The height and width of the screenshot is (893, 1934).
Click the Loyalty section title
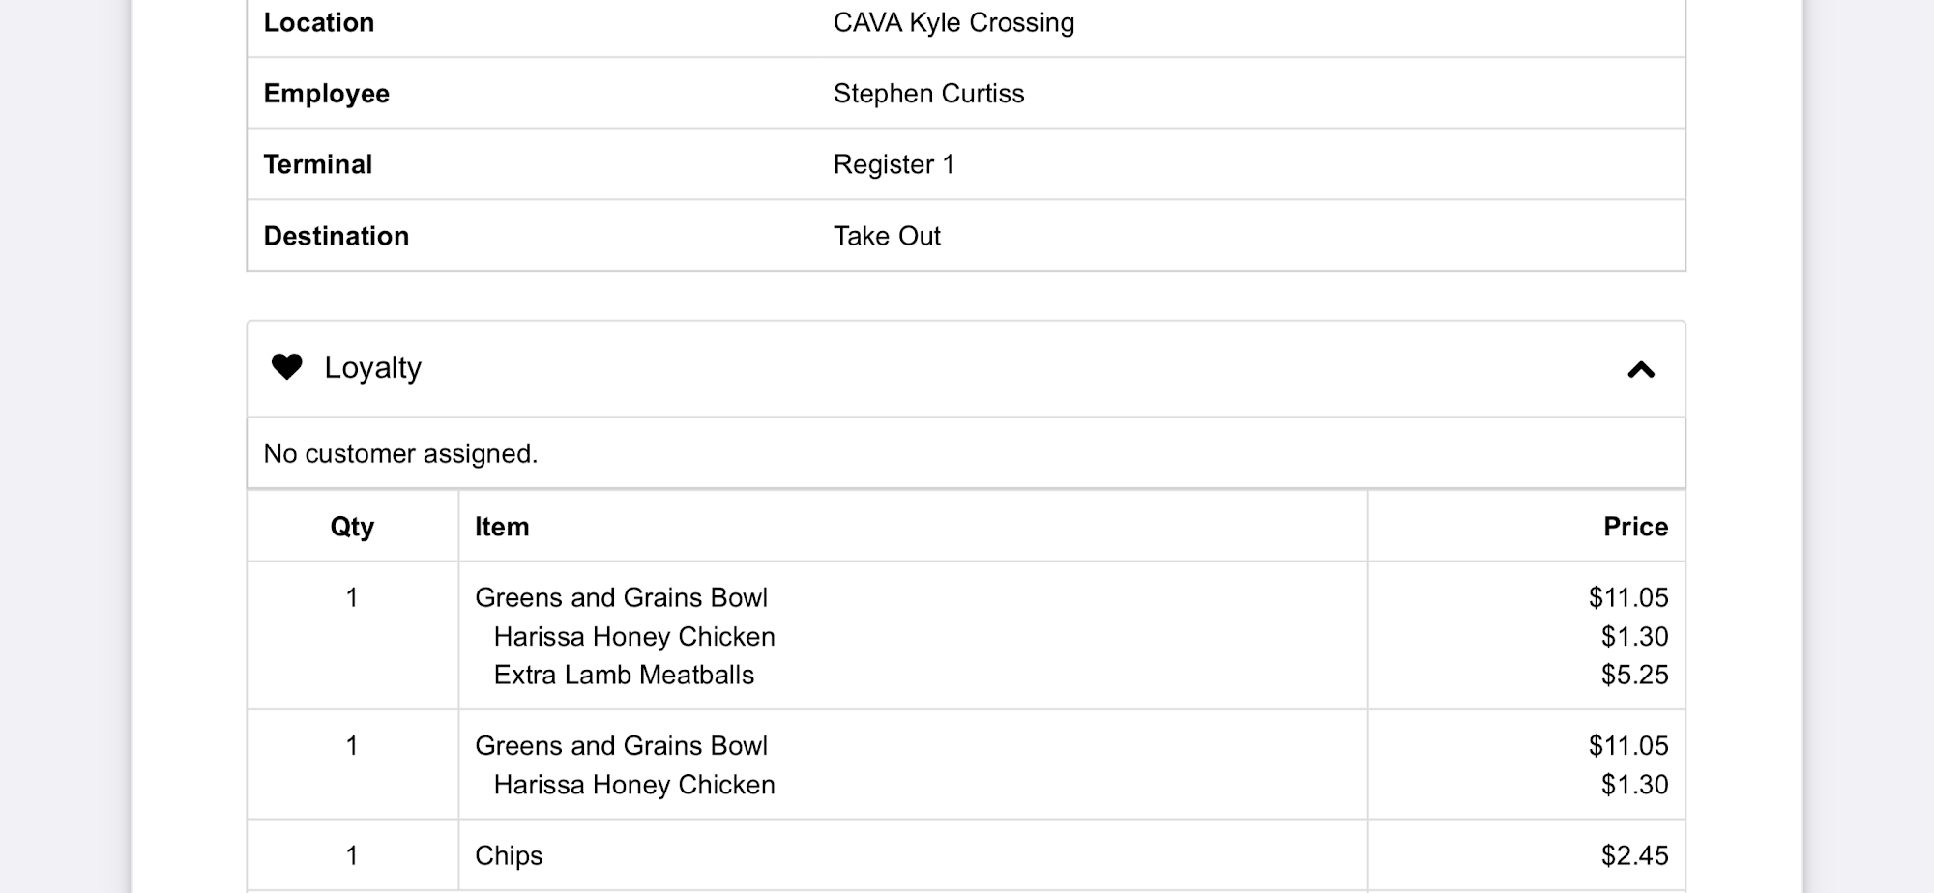(x=372, y=367)
